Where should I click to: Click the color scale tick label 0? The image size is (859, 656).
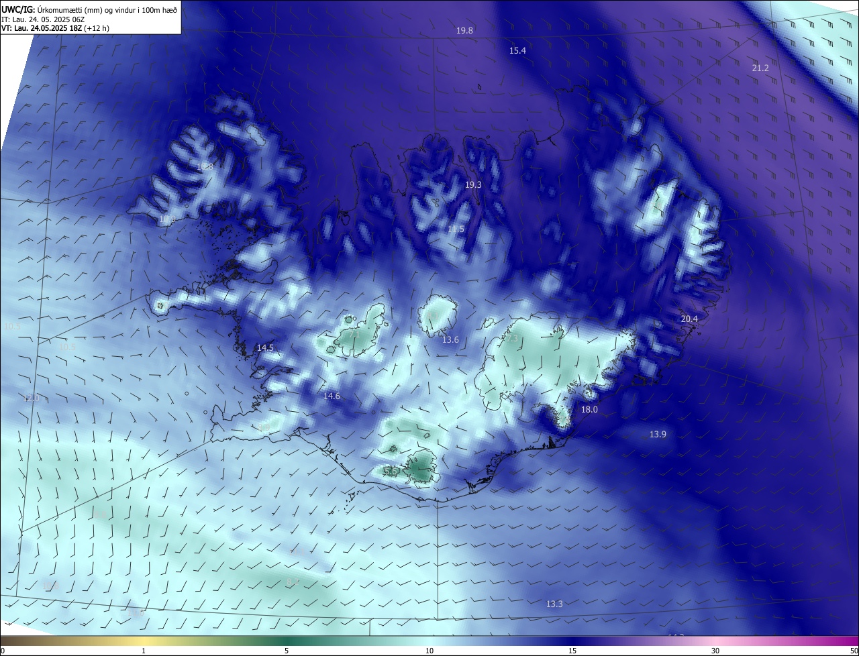coord(3,651)
